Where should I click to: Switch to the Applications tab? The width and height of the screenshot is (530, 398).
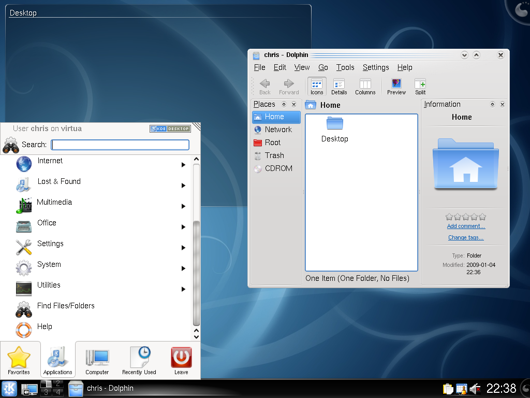[x=58, y=361]
